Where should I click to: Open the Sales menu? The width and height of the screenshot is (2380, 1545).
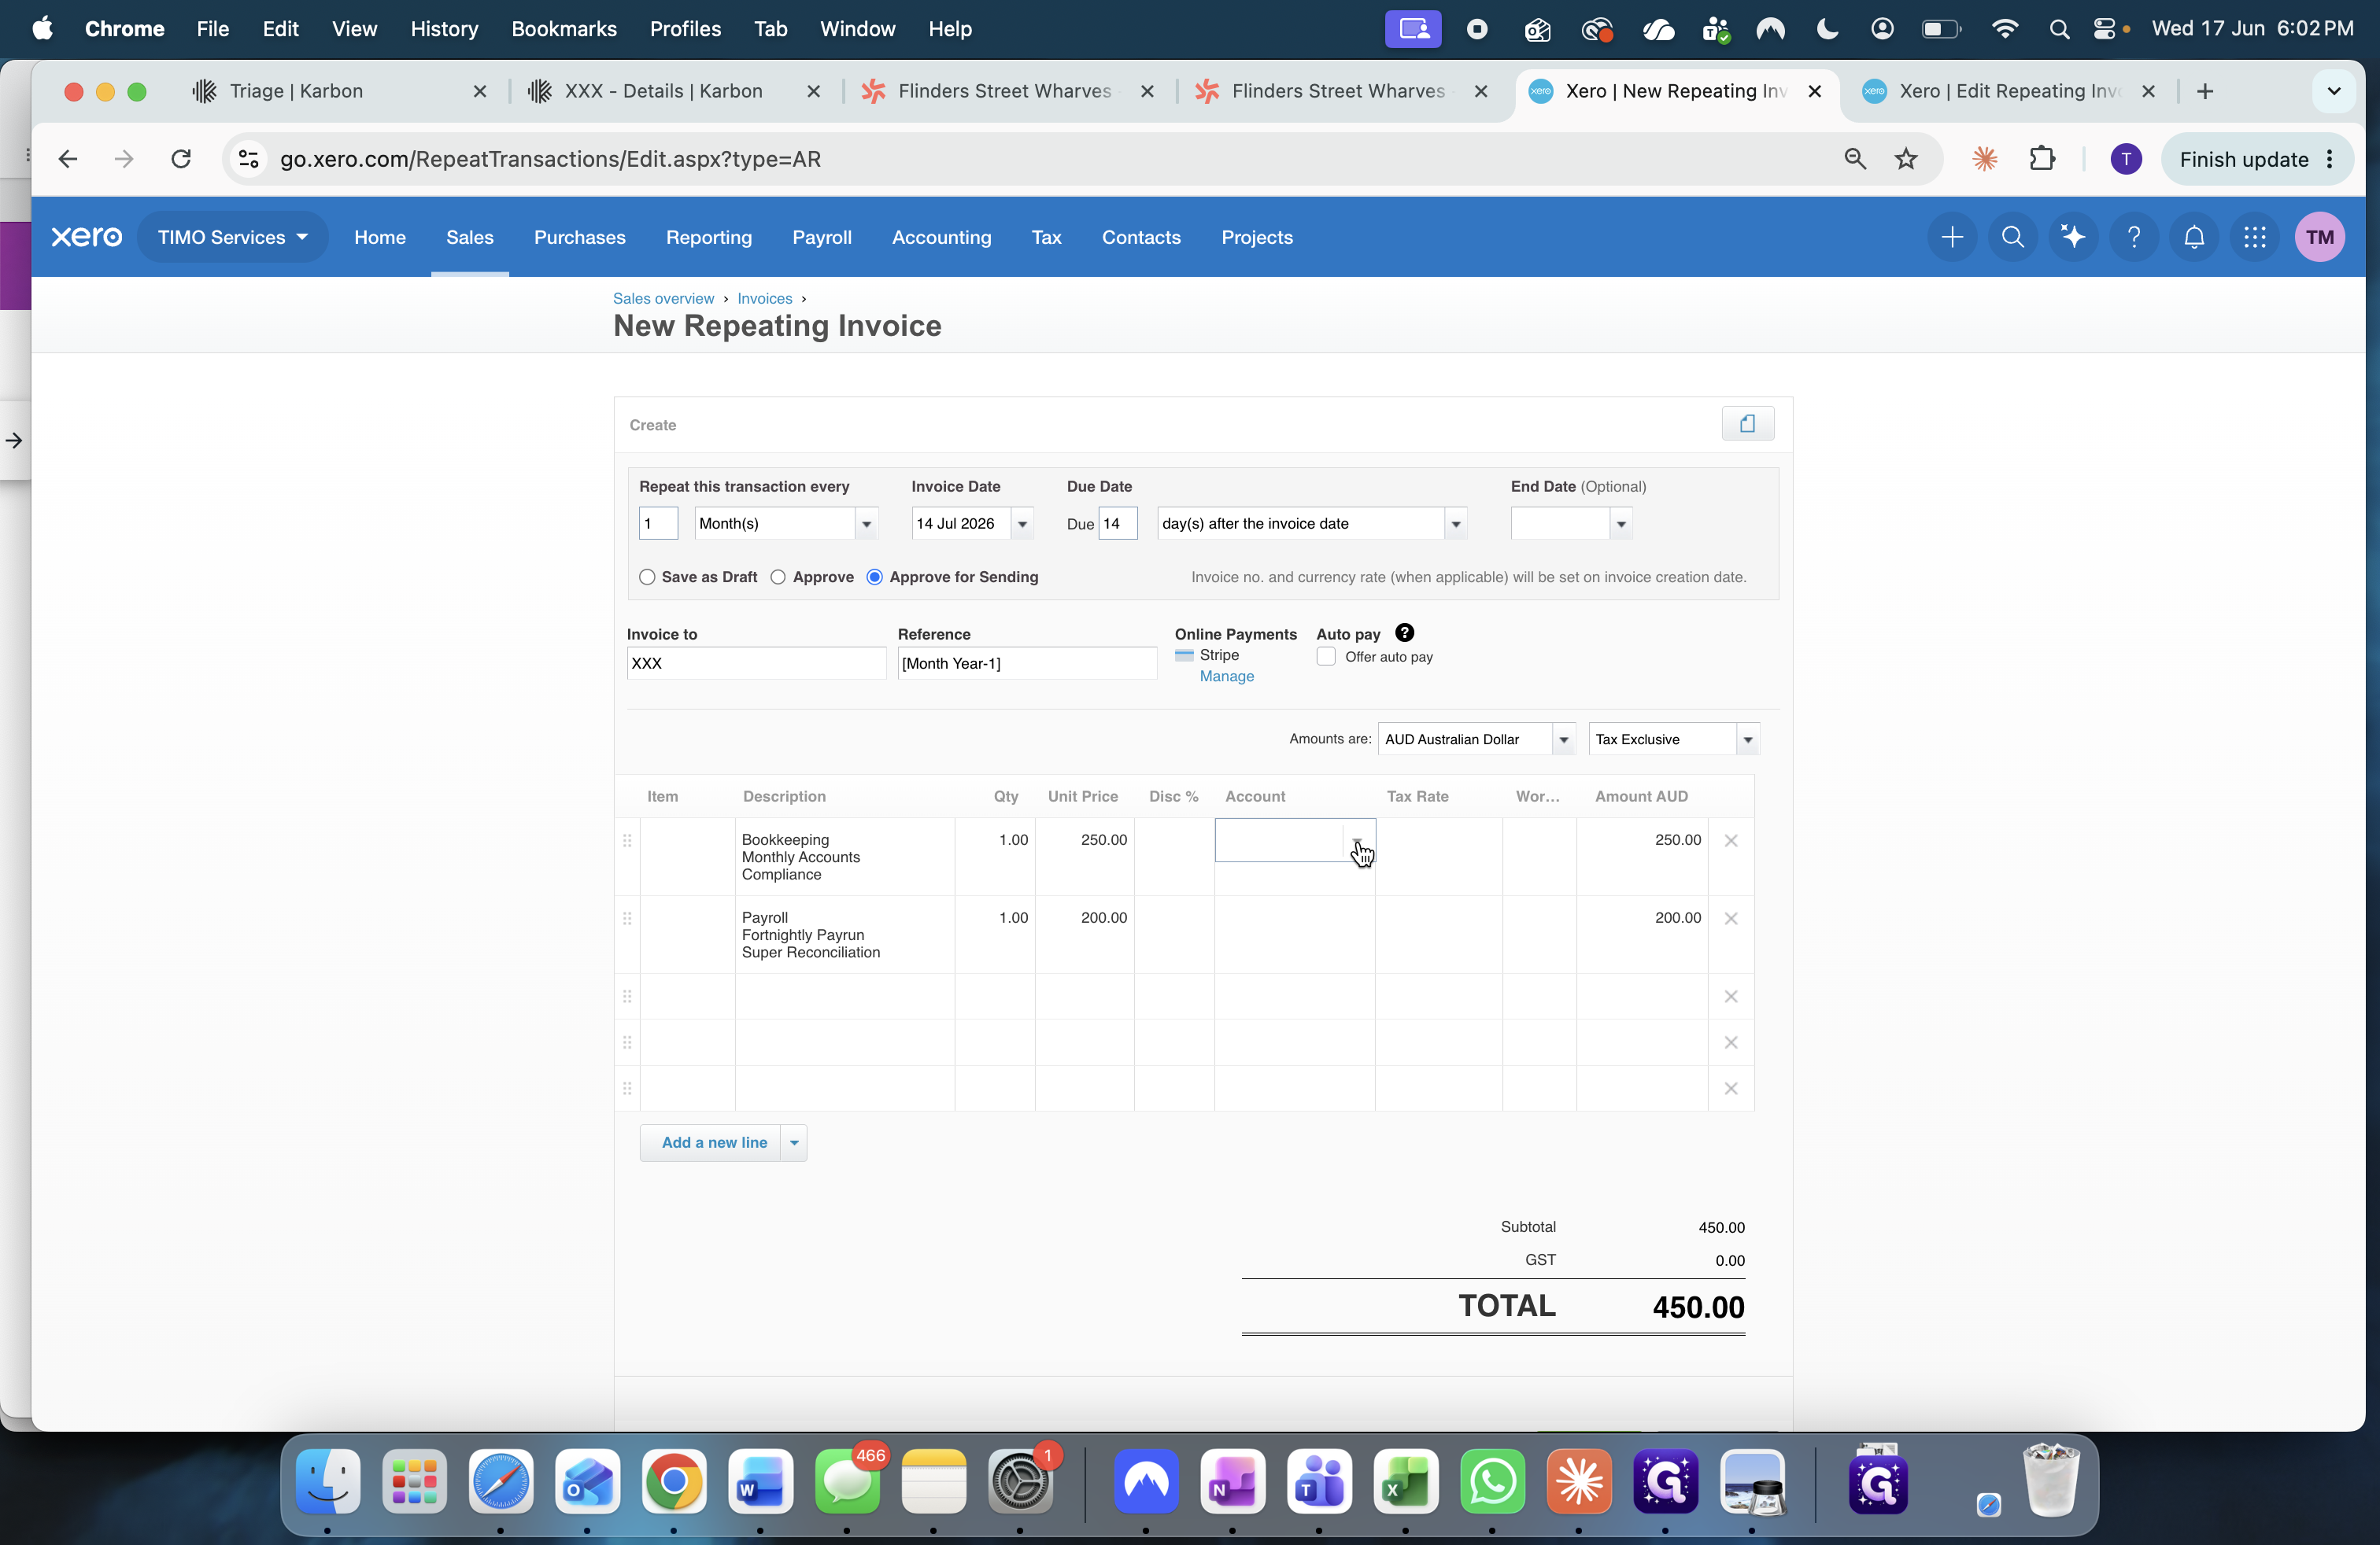(469, 237)
